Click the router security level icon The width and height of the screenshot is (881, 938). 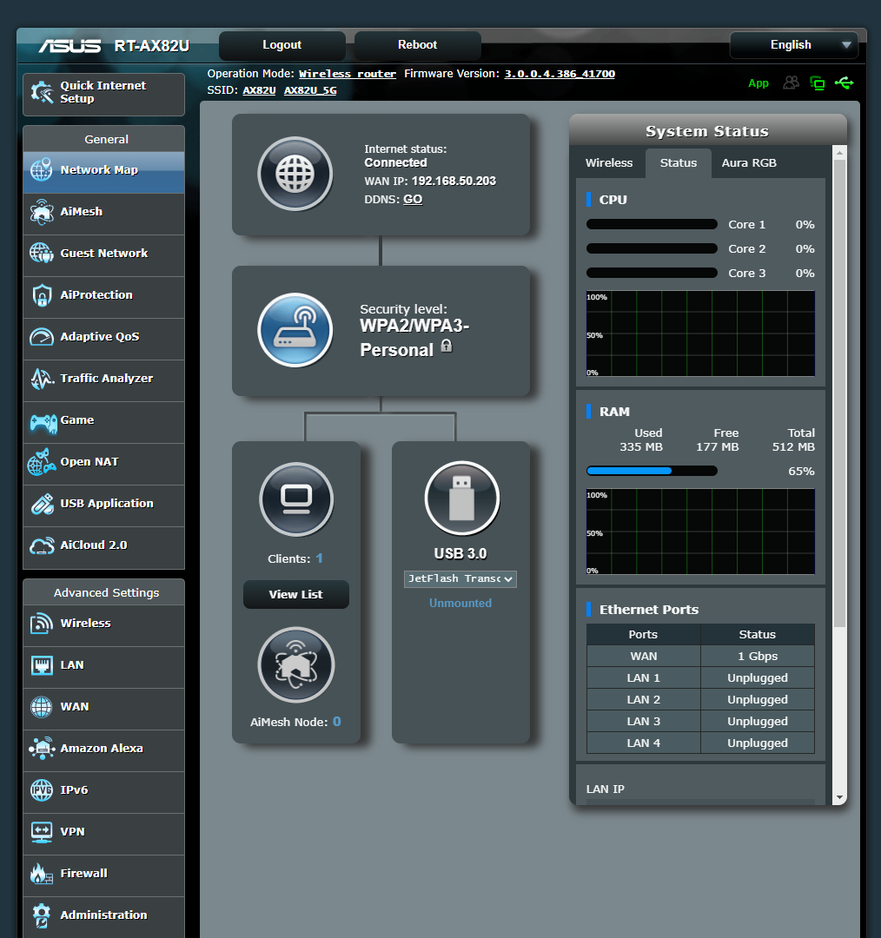(295, 330)
